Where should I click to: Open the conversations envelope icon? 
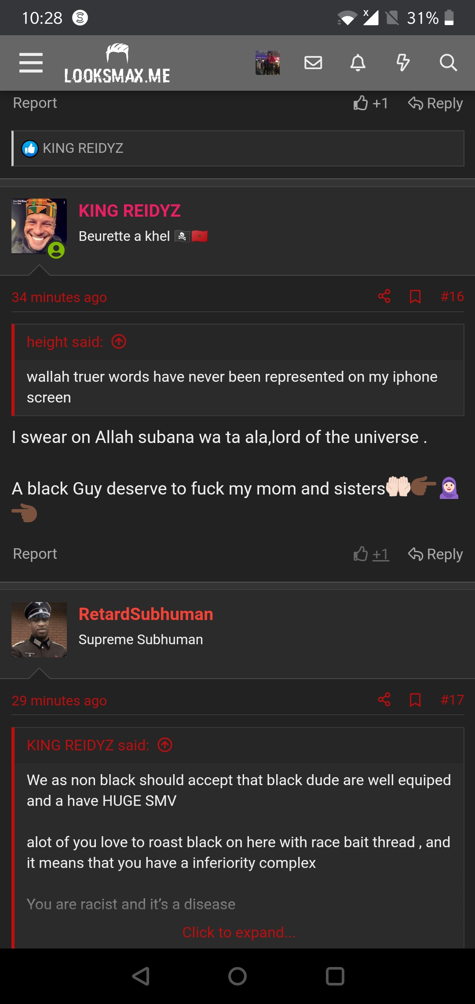click(313, 63)
